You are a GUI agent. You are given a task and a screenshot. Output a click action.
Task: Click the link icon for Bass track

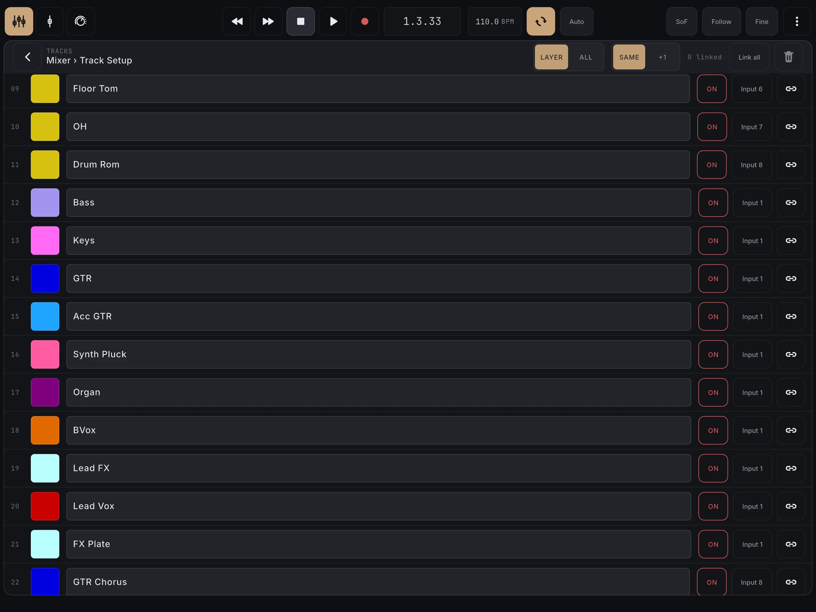(x=791, y=203)
